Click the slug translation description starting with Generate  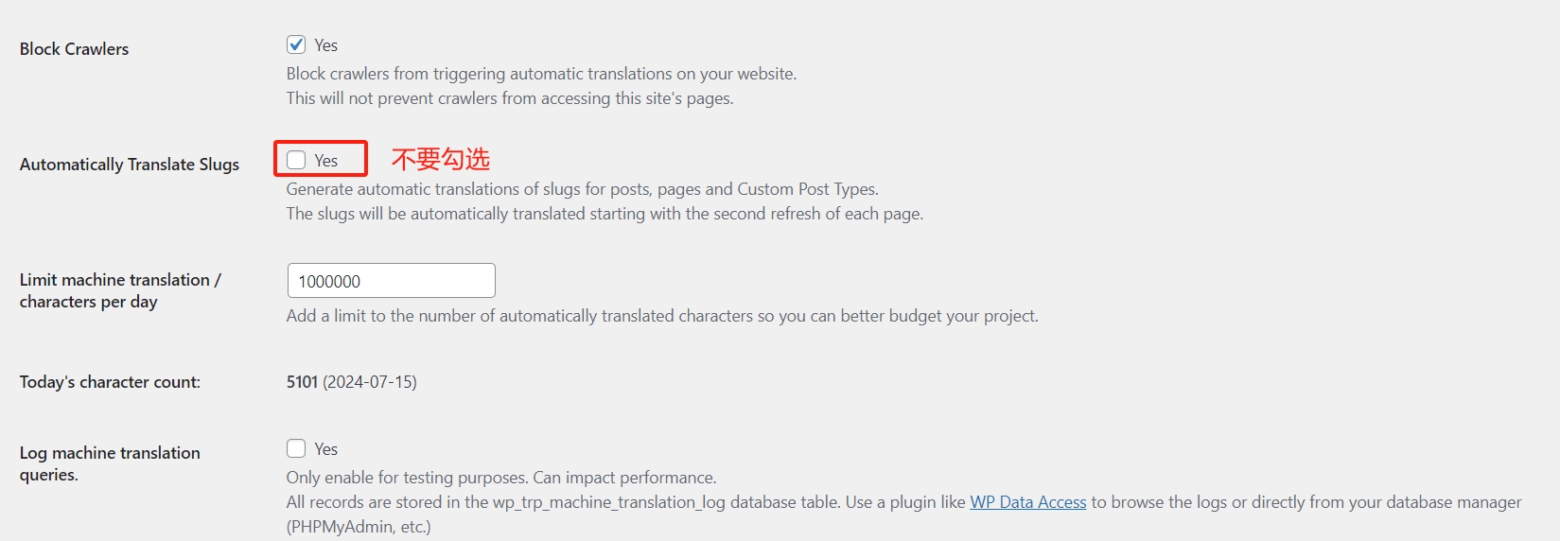582,189
